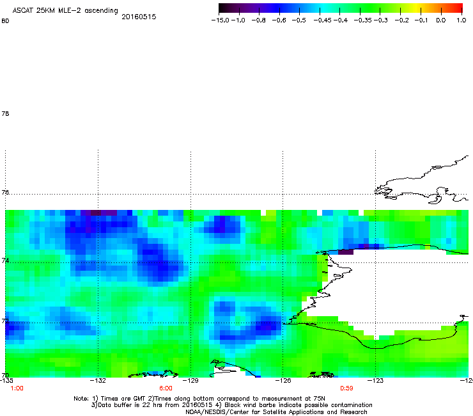Click the -0.1 color scale label
Image resolution: width=473 pixels, height=416 pixels.
pyautogui.click(x=421, y=20)
